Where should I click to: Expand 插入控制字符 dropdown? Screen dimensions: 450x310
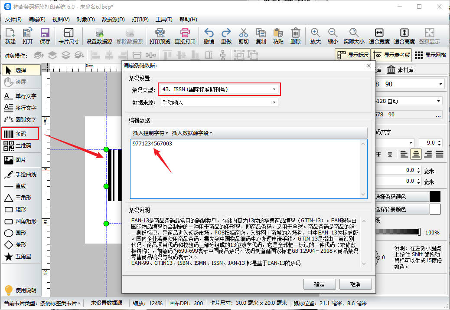click(150, 133)
